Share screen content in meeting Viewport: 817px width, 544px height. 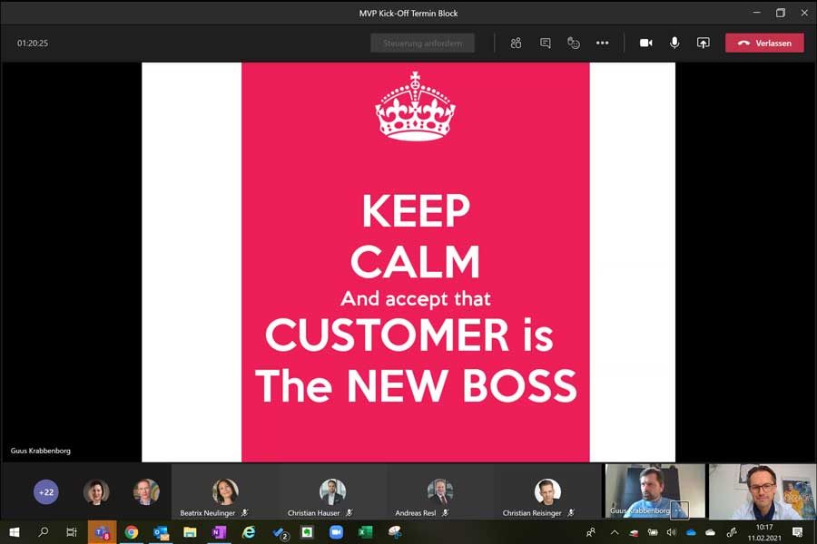click(703, 43)
